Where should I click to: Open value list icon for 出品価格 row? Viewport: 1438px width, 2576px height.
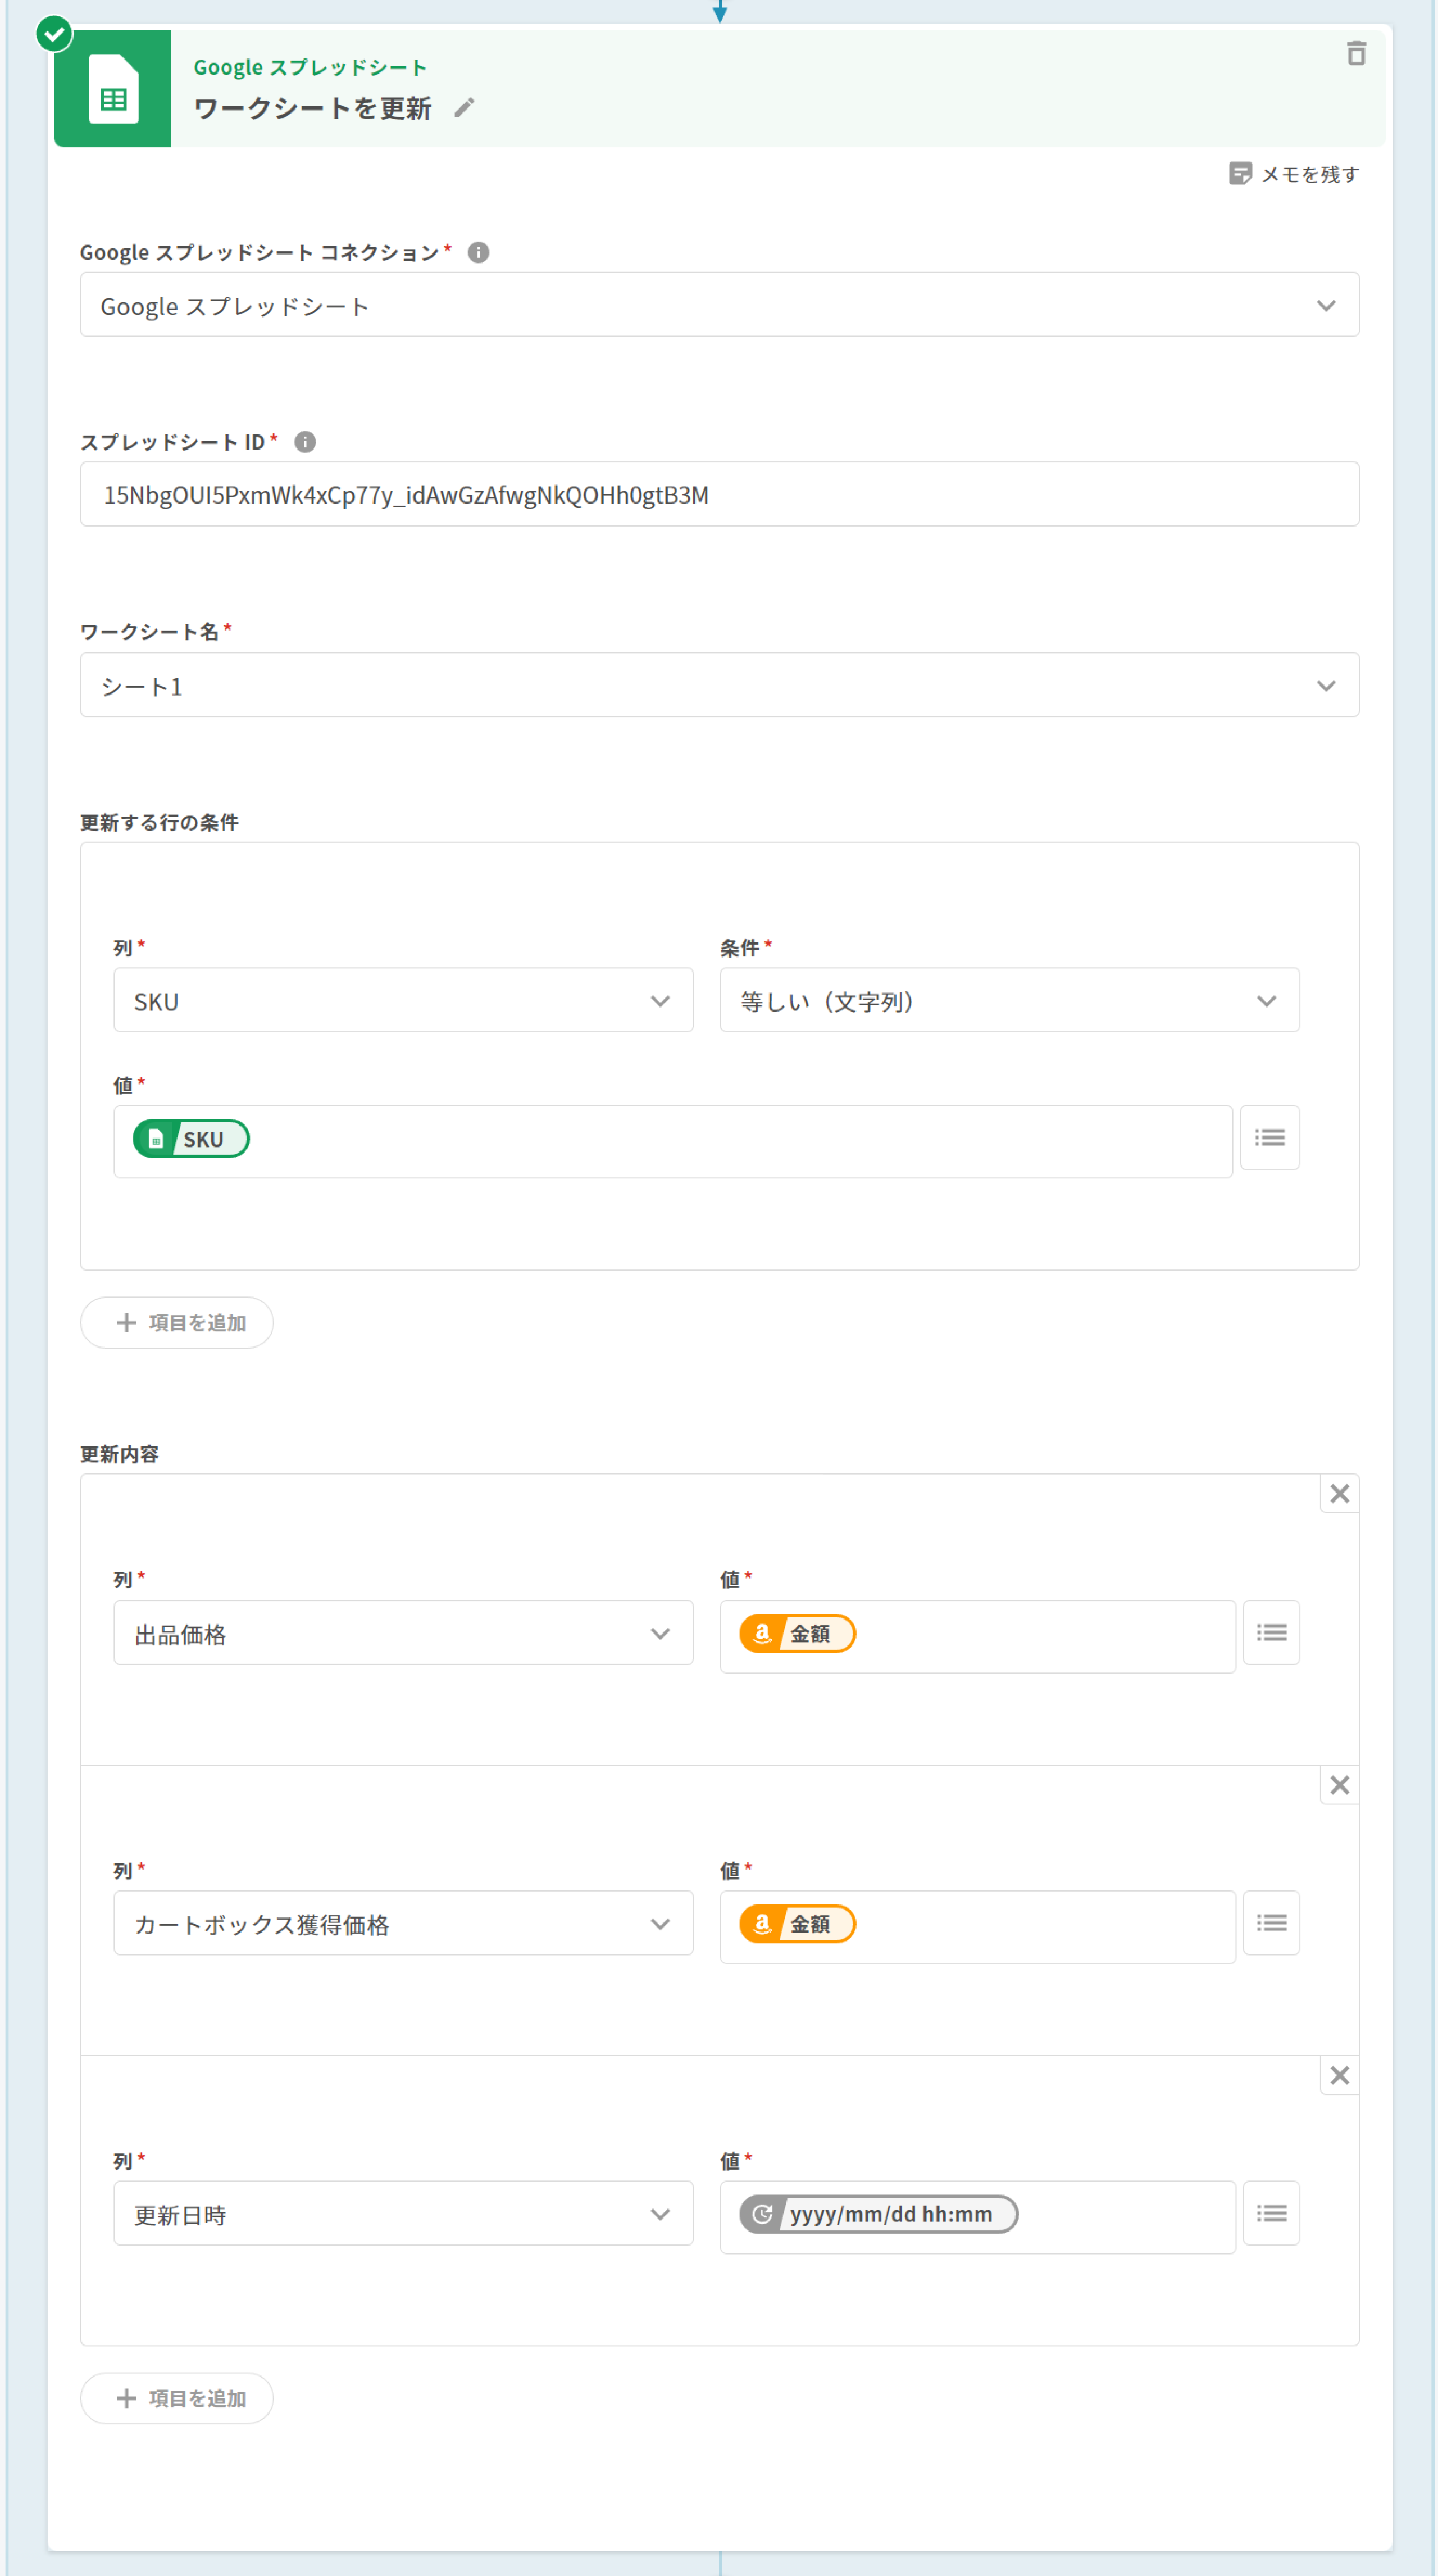(x=1271, y=1633)
